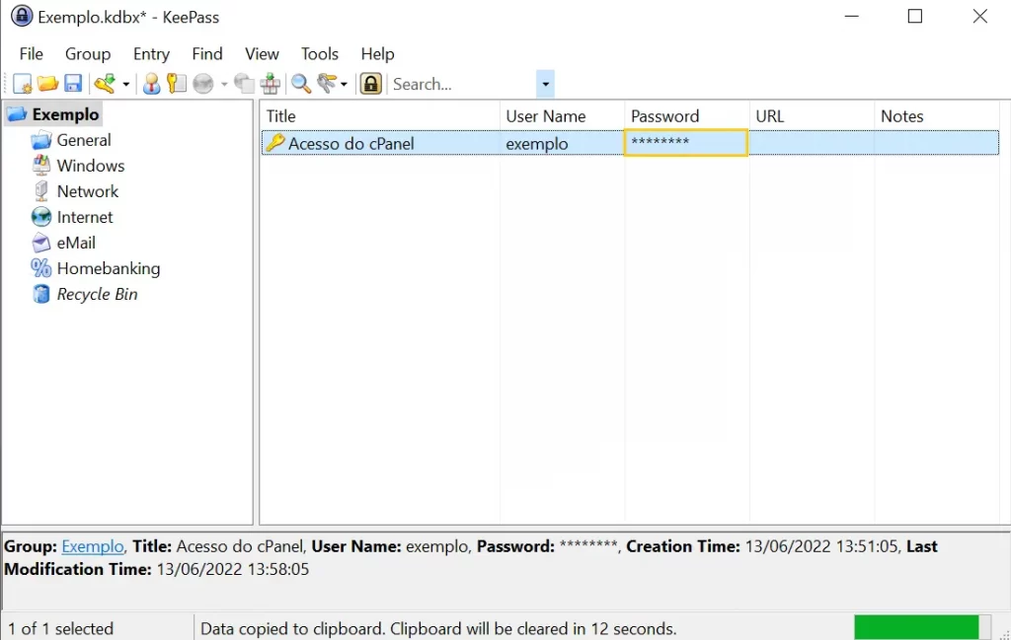Click the KeePass padlock title bar icon
The height and width of the screenshot is (640, 1011).
(22, 16)
